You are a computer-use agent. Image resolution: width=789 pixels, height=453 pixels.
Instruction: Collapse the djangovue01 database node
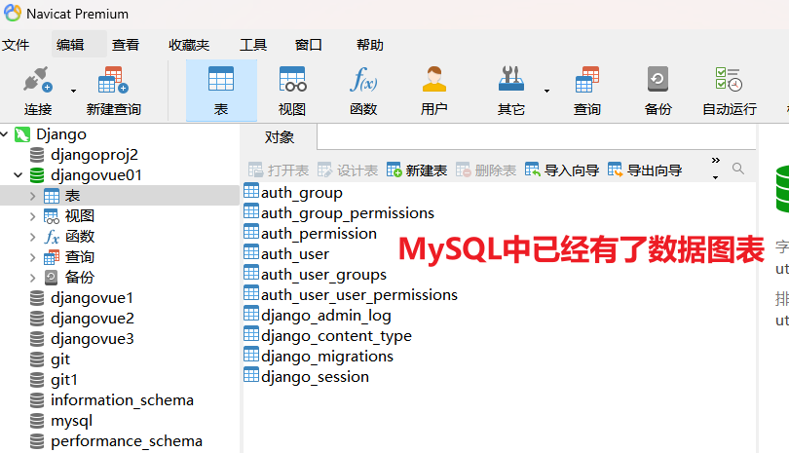[19, 175]
